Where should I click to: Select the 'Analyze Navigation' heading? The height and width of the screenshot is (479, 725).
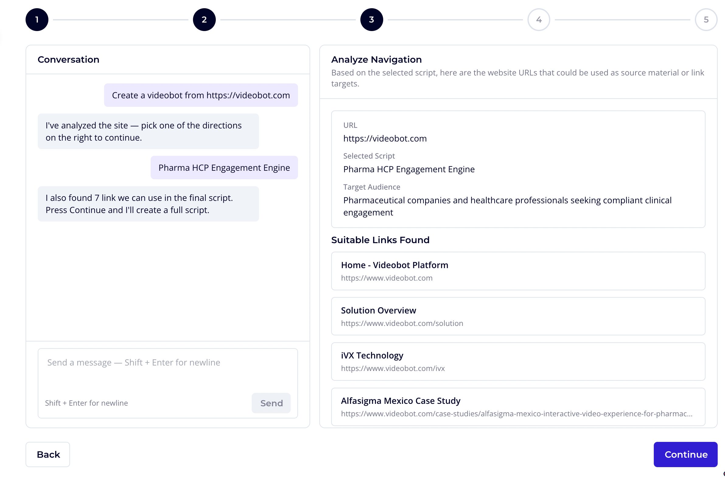click(x=376, y=60)
